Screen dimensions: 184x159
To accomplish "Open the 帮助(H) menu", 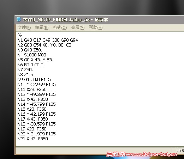I will click(96, 27).
